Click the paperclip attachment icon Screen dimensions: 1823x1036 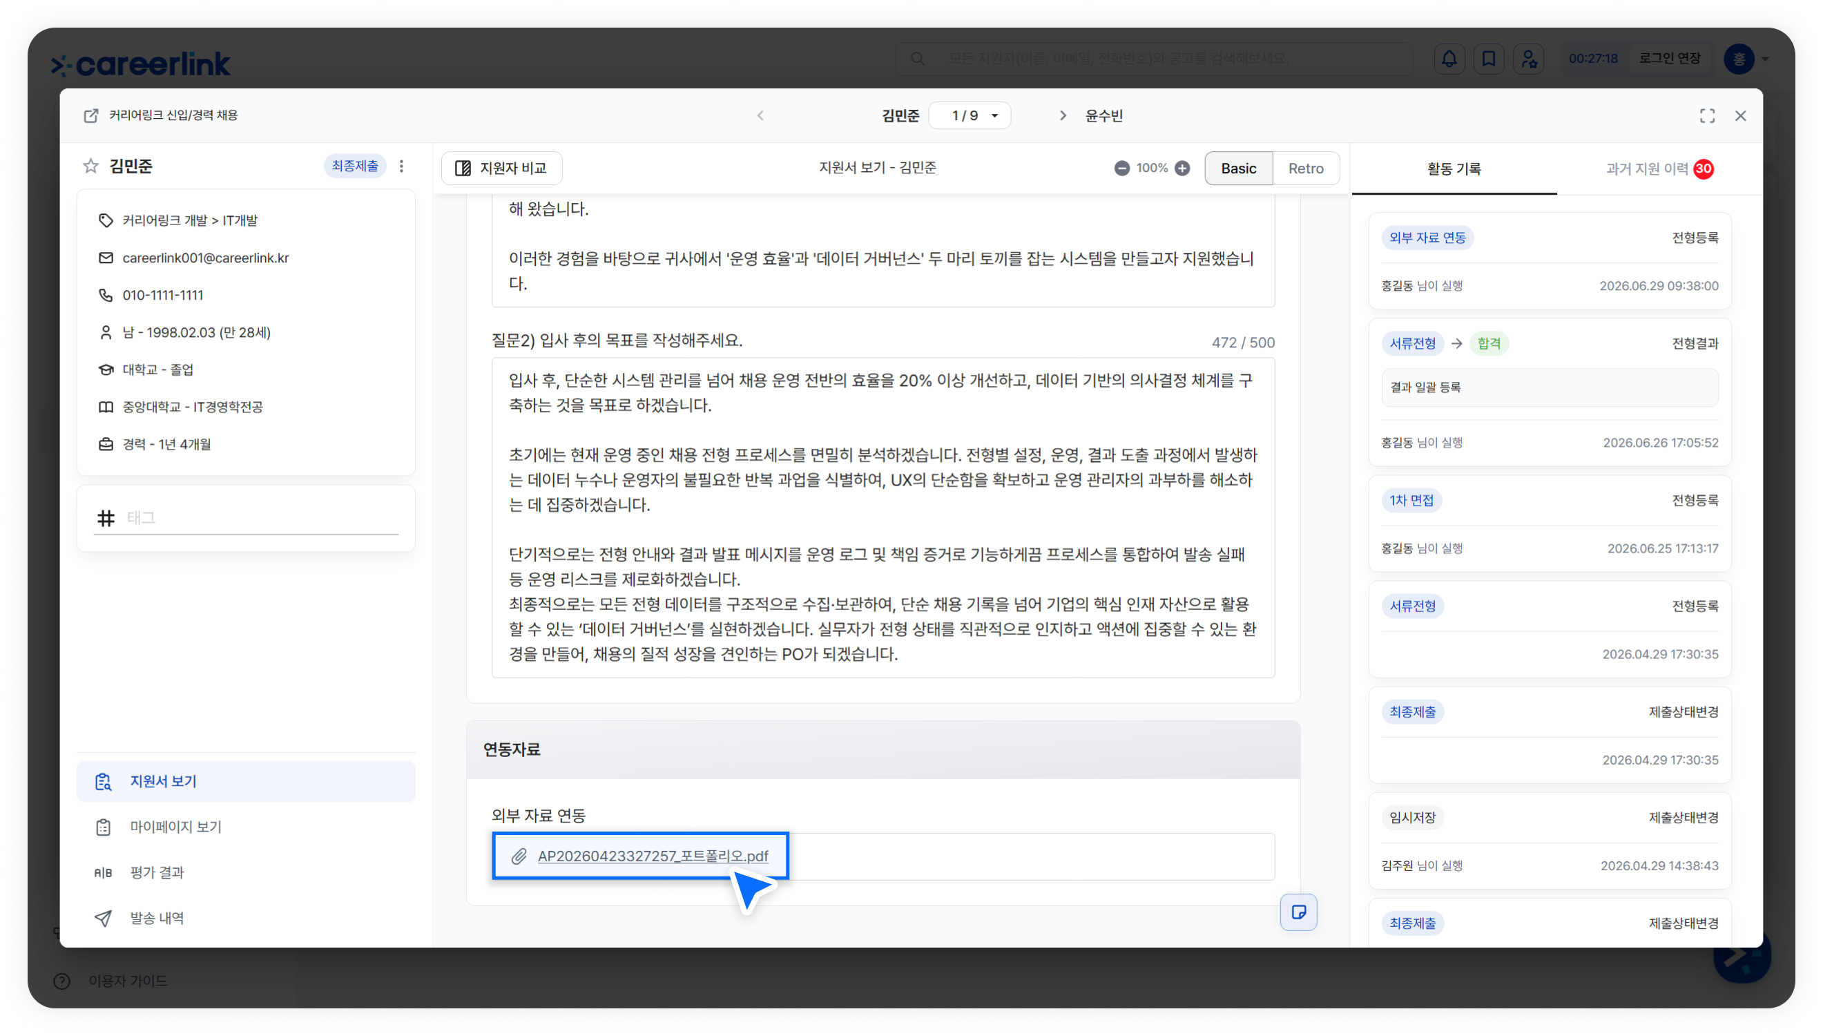[519, 856]
